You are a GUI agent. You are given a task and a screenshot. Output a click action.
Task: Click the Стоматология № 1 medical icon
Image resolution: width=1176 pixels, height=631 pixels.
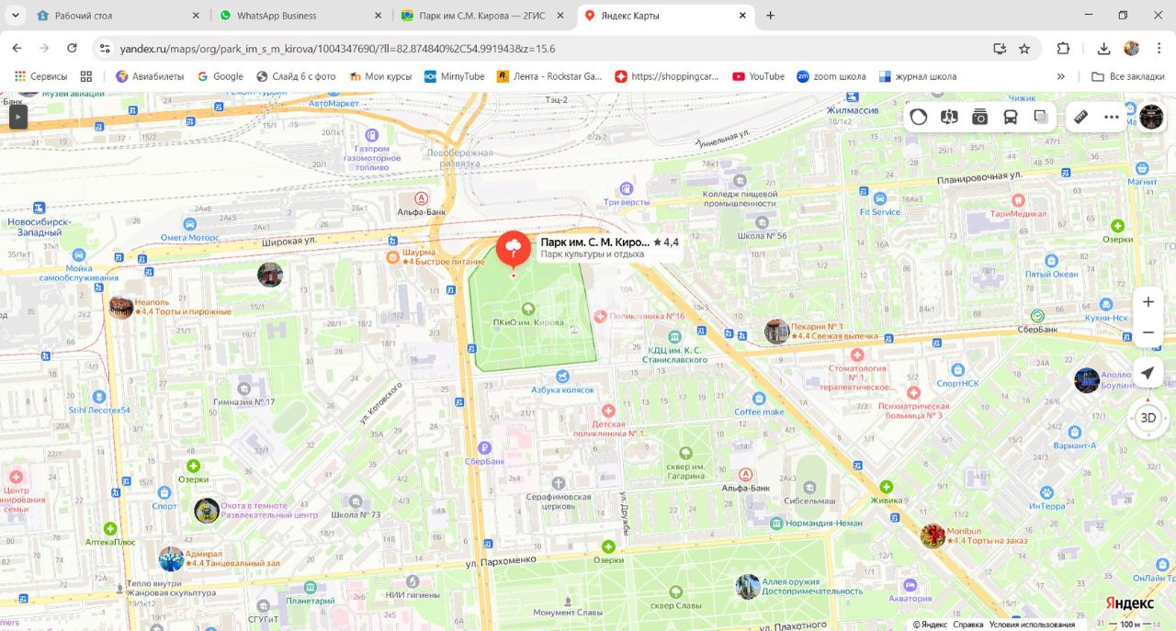point(857,355)
